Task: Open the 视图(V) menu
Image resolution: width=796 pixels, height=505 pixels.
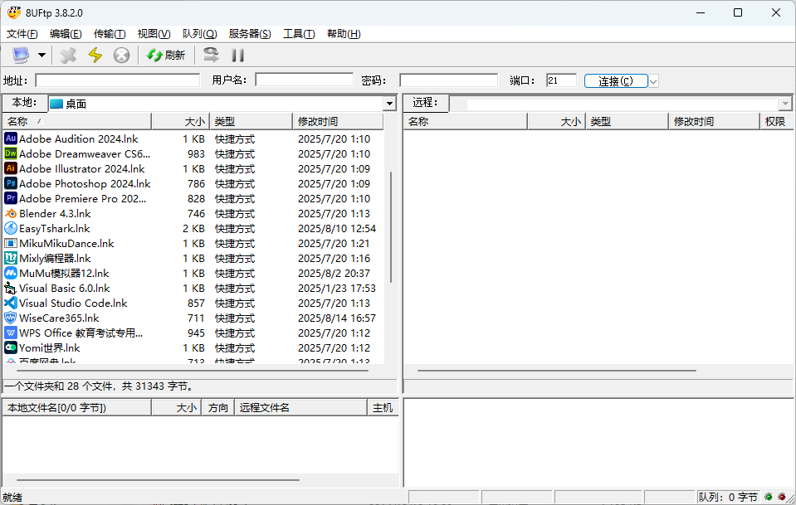Action: [154, 34]
